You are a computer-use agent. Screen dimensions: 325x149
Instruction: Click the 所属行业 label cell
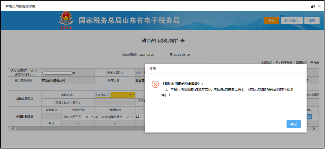coord(115,81)
